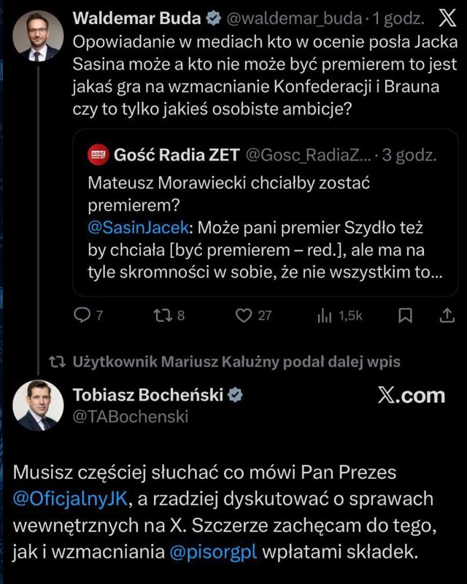
Task: Click Tobiasz Bocheński's verified badge
Action: click(x=236, y=395)
